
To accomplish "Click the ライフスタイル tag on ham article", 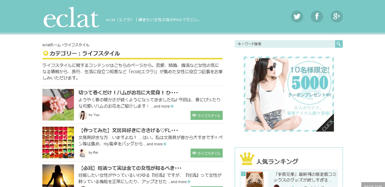I will click(x=206, y=115).
